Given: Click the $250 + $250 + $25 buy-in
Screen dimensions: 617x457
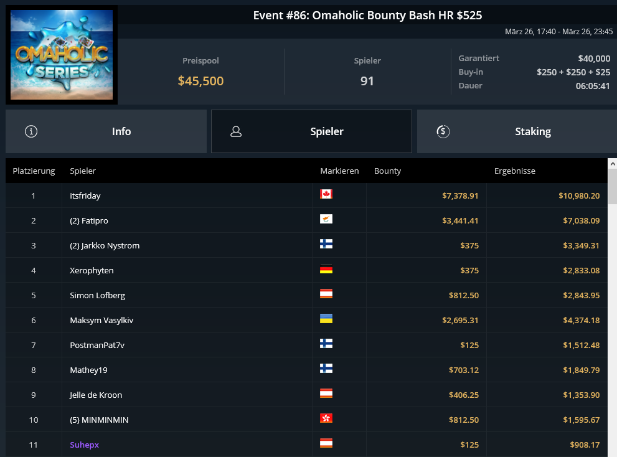Looking at the screenshot, I should coord(573,72).
